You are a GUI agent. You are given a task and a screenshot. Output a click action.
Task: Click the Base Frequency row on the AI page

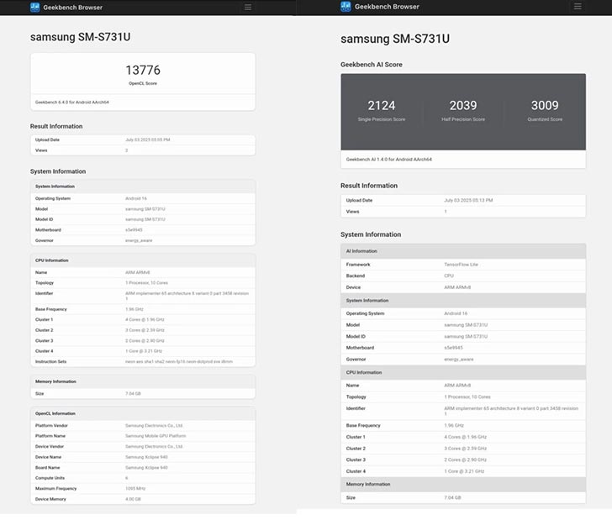coord(463,426)
